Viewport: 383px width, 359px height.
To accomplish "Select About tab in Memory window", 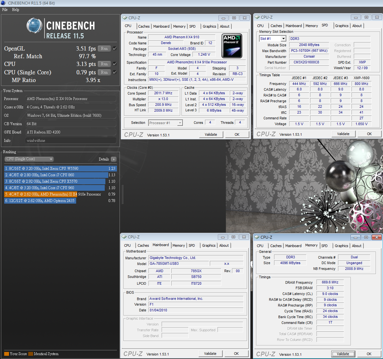I will 357,246.
